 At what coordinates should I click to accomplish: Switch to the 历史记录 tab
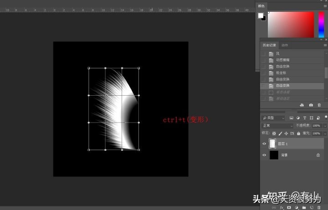pos(269,45)
